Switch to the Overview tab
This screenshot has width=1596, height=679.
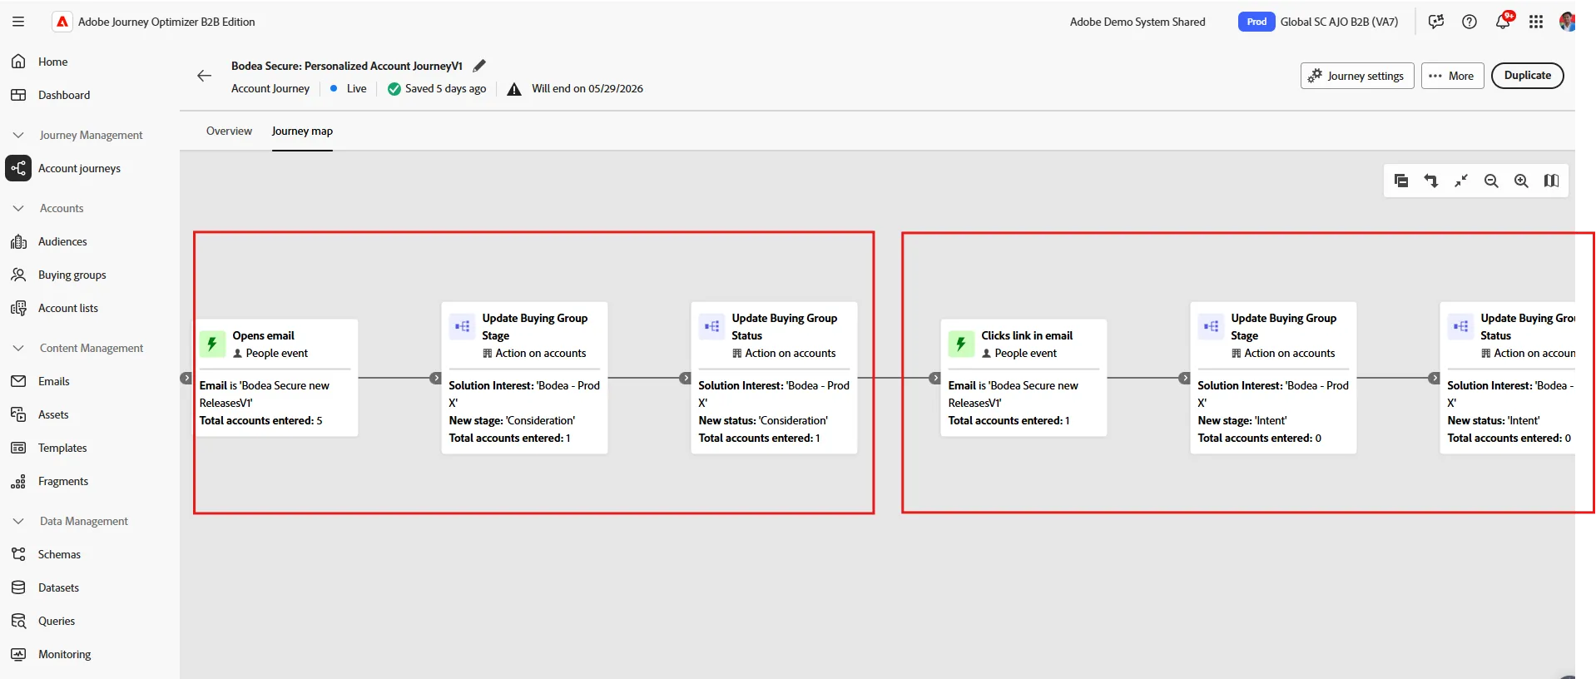point(229,131)
